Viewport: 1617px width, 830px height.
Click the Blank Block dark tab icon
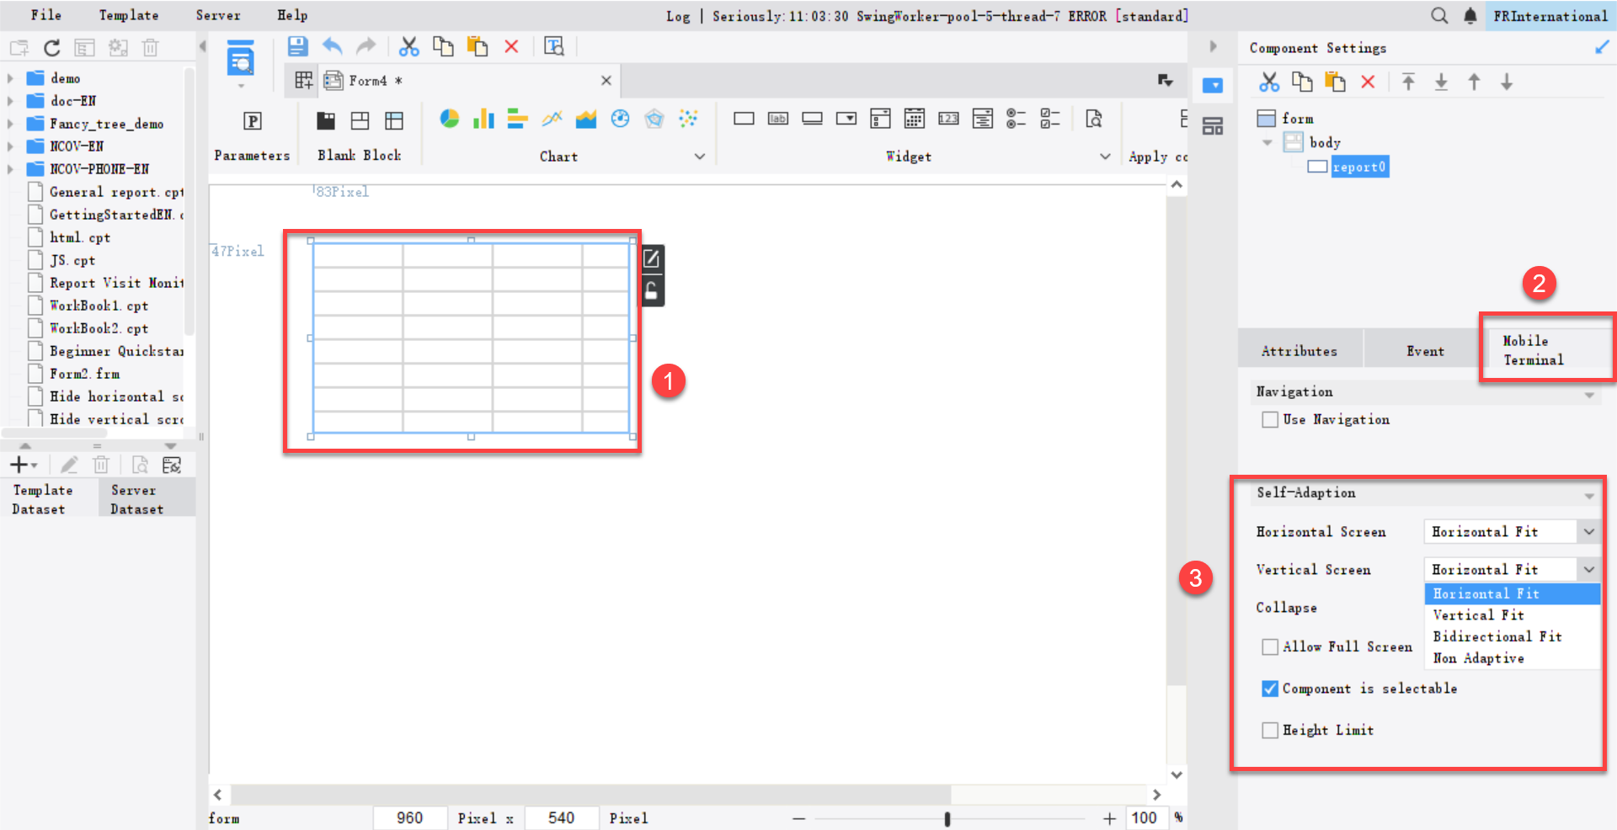(326, 120)
